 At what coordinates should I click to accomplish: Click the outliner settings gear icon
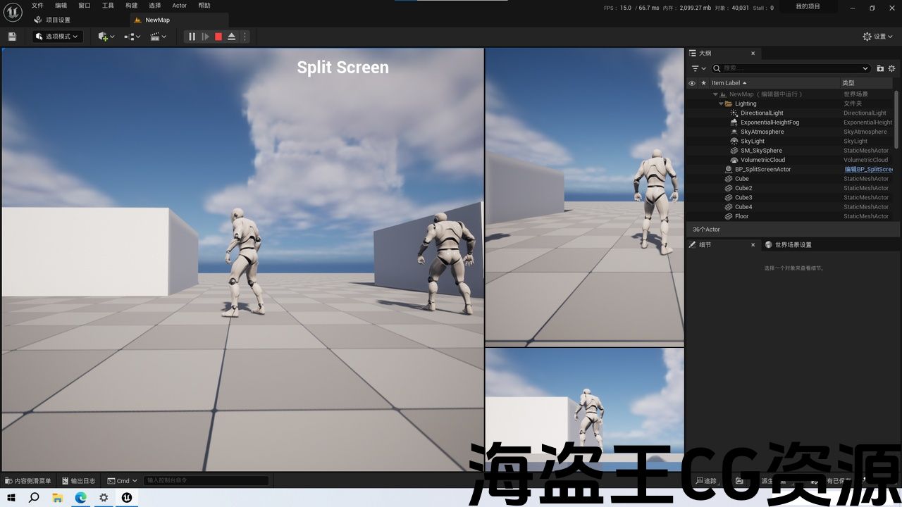[891, 68]
